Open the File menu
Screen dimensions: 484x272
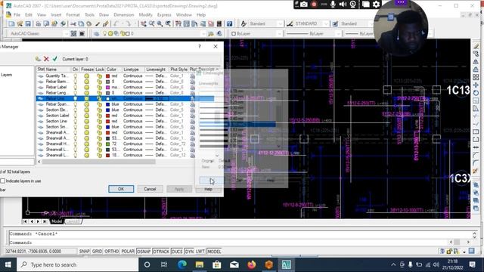tap(17, 15)
